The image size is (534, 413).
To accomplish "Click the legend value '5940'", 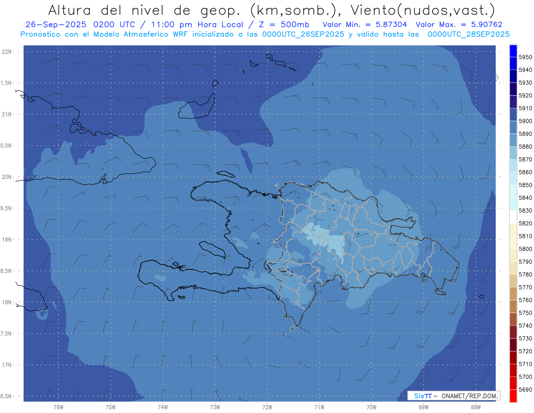I will (x=525, y=70).
